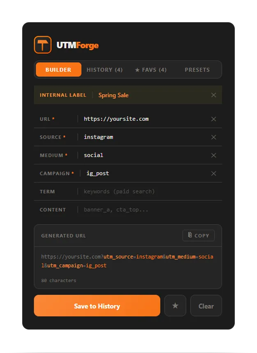Click the generated URL text
This screenshot has width=257, height=353.
127,261
